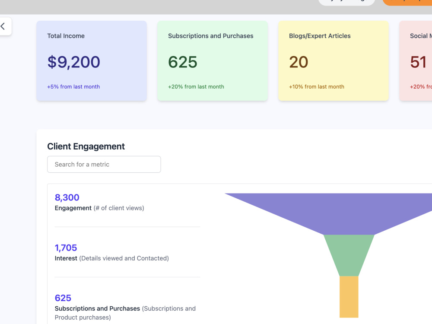
Task: Click the Search for a metric field
Action: point(104,165)
